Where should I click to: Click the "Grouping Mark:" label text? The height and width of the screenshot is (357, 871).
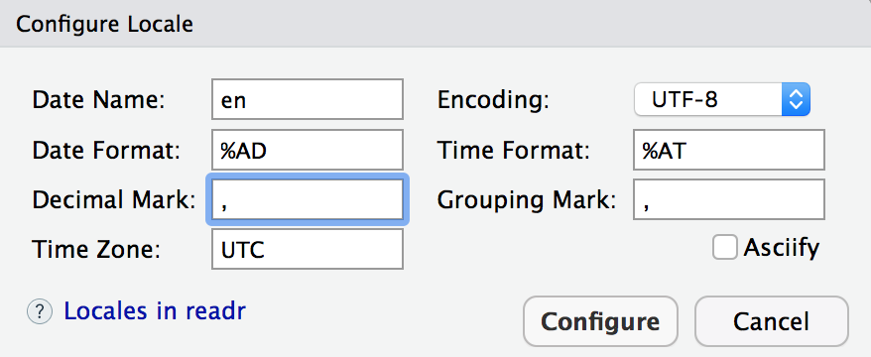click(527, 200)
